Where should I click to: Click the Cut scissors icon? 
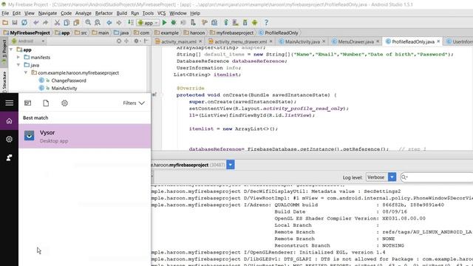pos(57,23)
